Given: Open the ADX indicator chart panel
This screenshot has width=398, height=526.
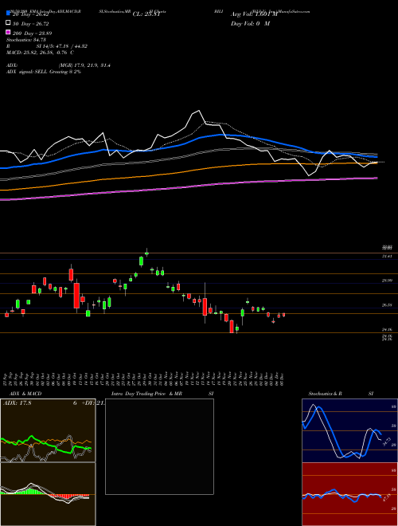Looking at the screenshot, I should 48,430.
